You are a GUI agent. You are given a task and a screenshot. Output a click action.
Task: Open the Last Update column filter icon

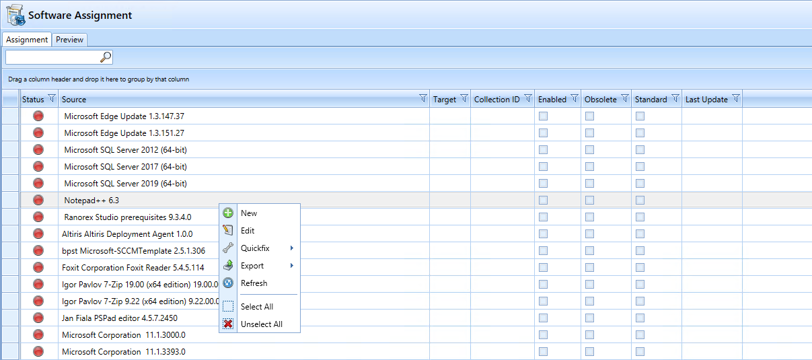click(736, 99)
